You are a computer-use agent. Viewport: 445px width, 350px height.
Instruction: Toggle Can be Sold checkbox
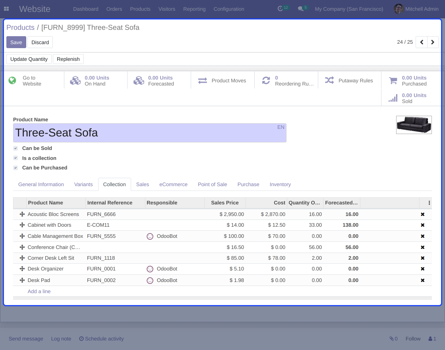pos(15,148)
